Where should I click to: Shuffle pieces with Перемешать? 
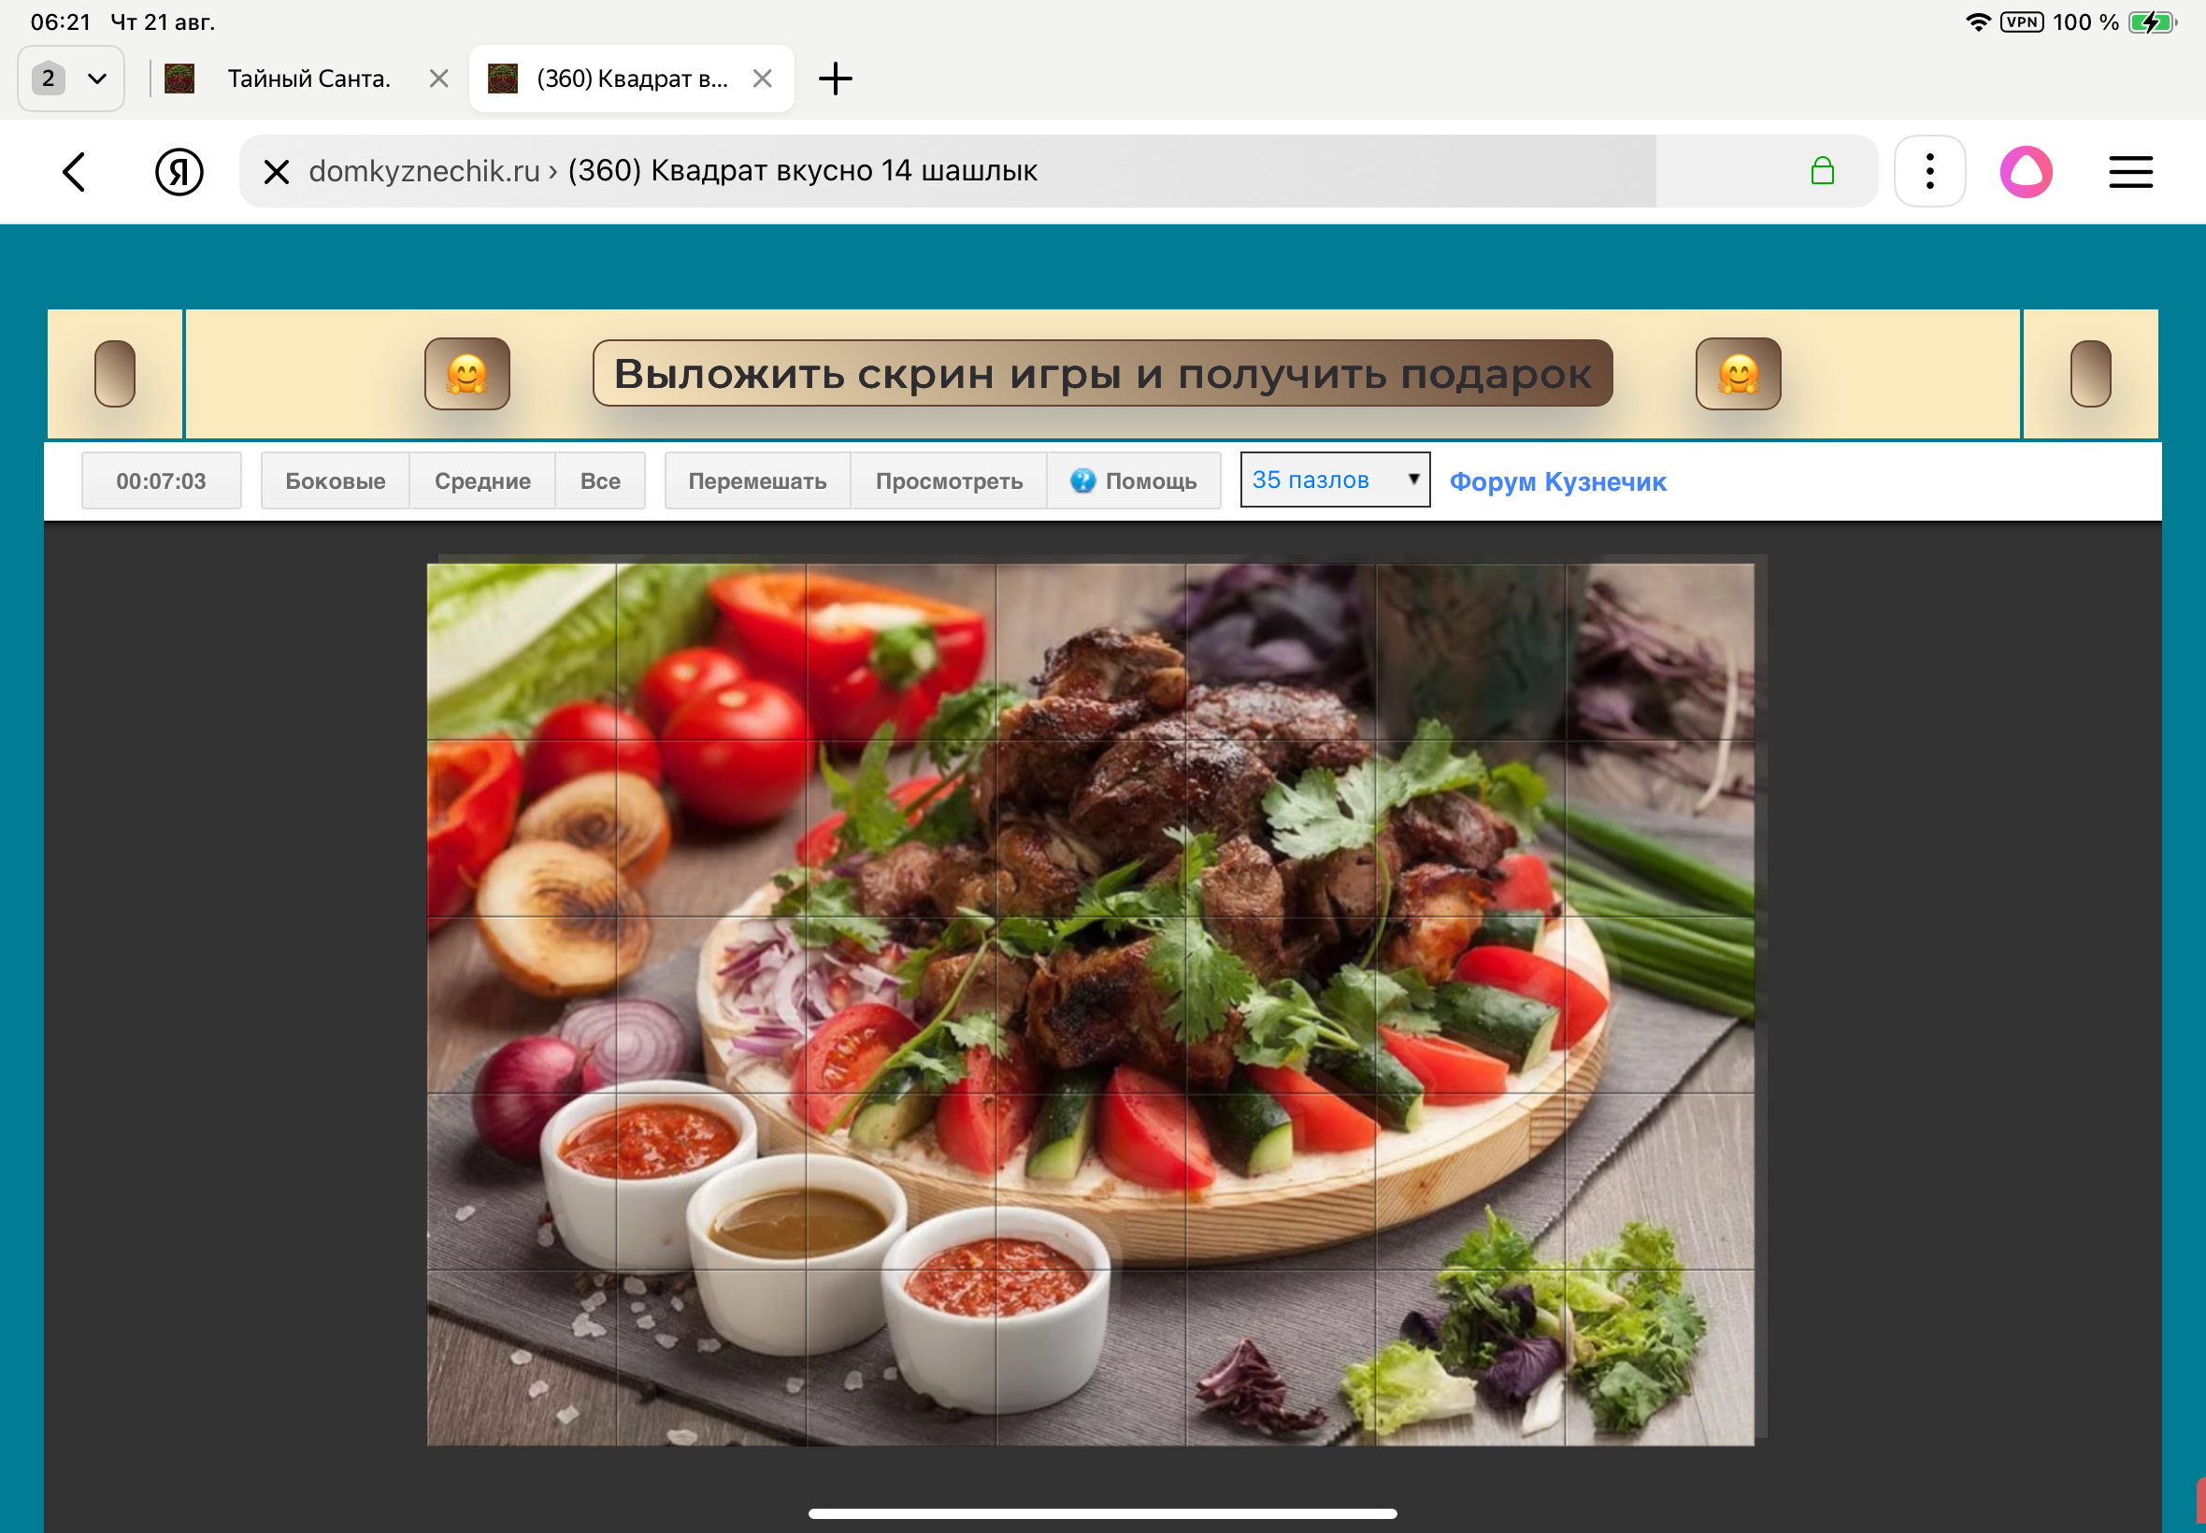point(757,480)
